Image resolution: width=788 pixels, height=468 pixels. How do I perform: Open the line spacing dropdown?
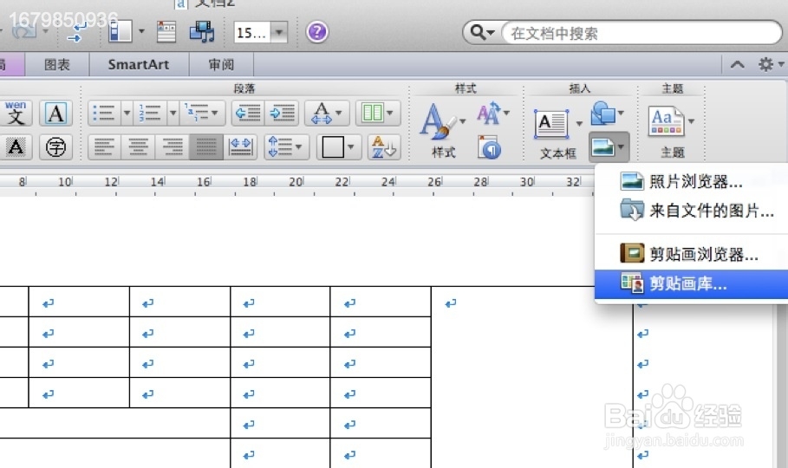(x=286, y=147)
